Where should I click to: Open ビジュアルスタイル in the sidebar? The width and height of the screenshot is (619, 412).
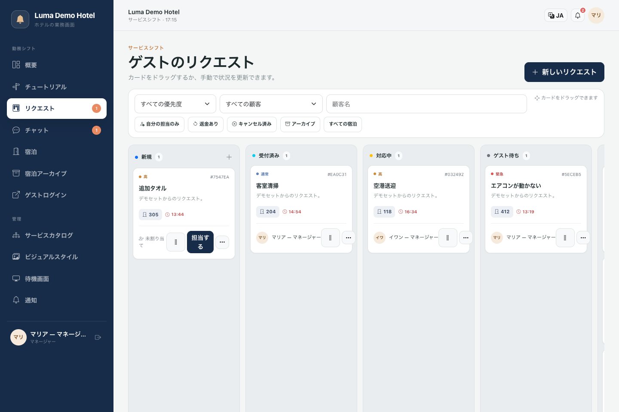57,257
